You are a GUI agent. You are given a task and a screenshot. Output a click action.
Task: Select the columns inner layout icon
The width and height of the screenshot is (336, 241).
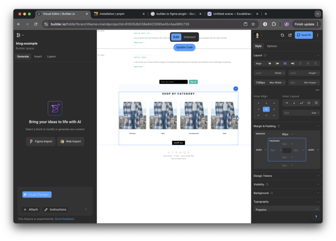coord(316,103)
